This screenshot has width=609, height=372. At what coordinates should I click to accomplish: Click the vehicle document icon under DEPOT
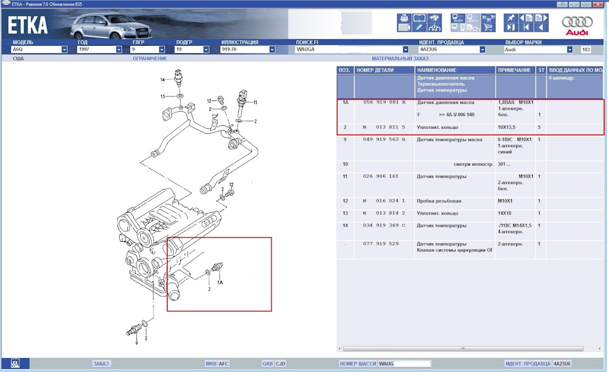(473, 27)
